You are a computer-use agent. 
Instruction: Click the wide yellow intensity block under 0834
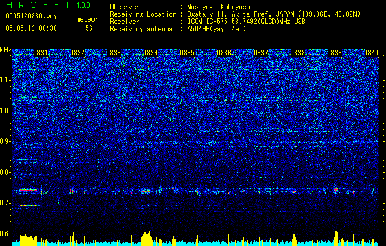[x=147, y=238]
